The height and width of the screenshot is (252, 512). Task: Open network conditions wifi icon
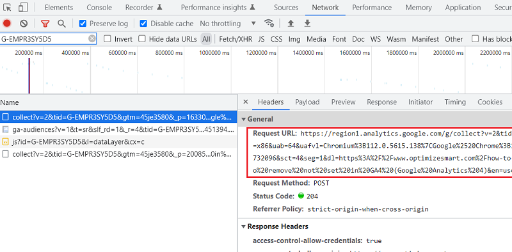click(x=269, y=23)
